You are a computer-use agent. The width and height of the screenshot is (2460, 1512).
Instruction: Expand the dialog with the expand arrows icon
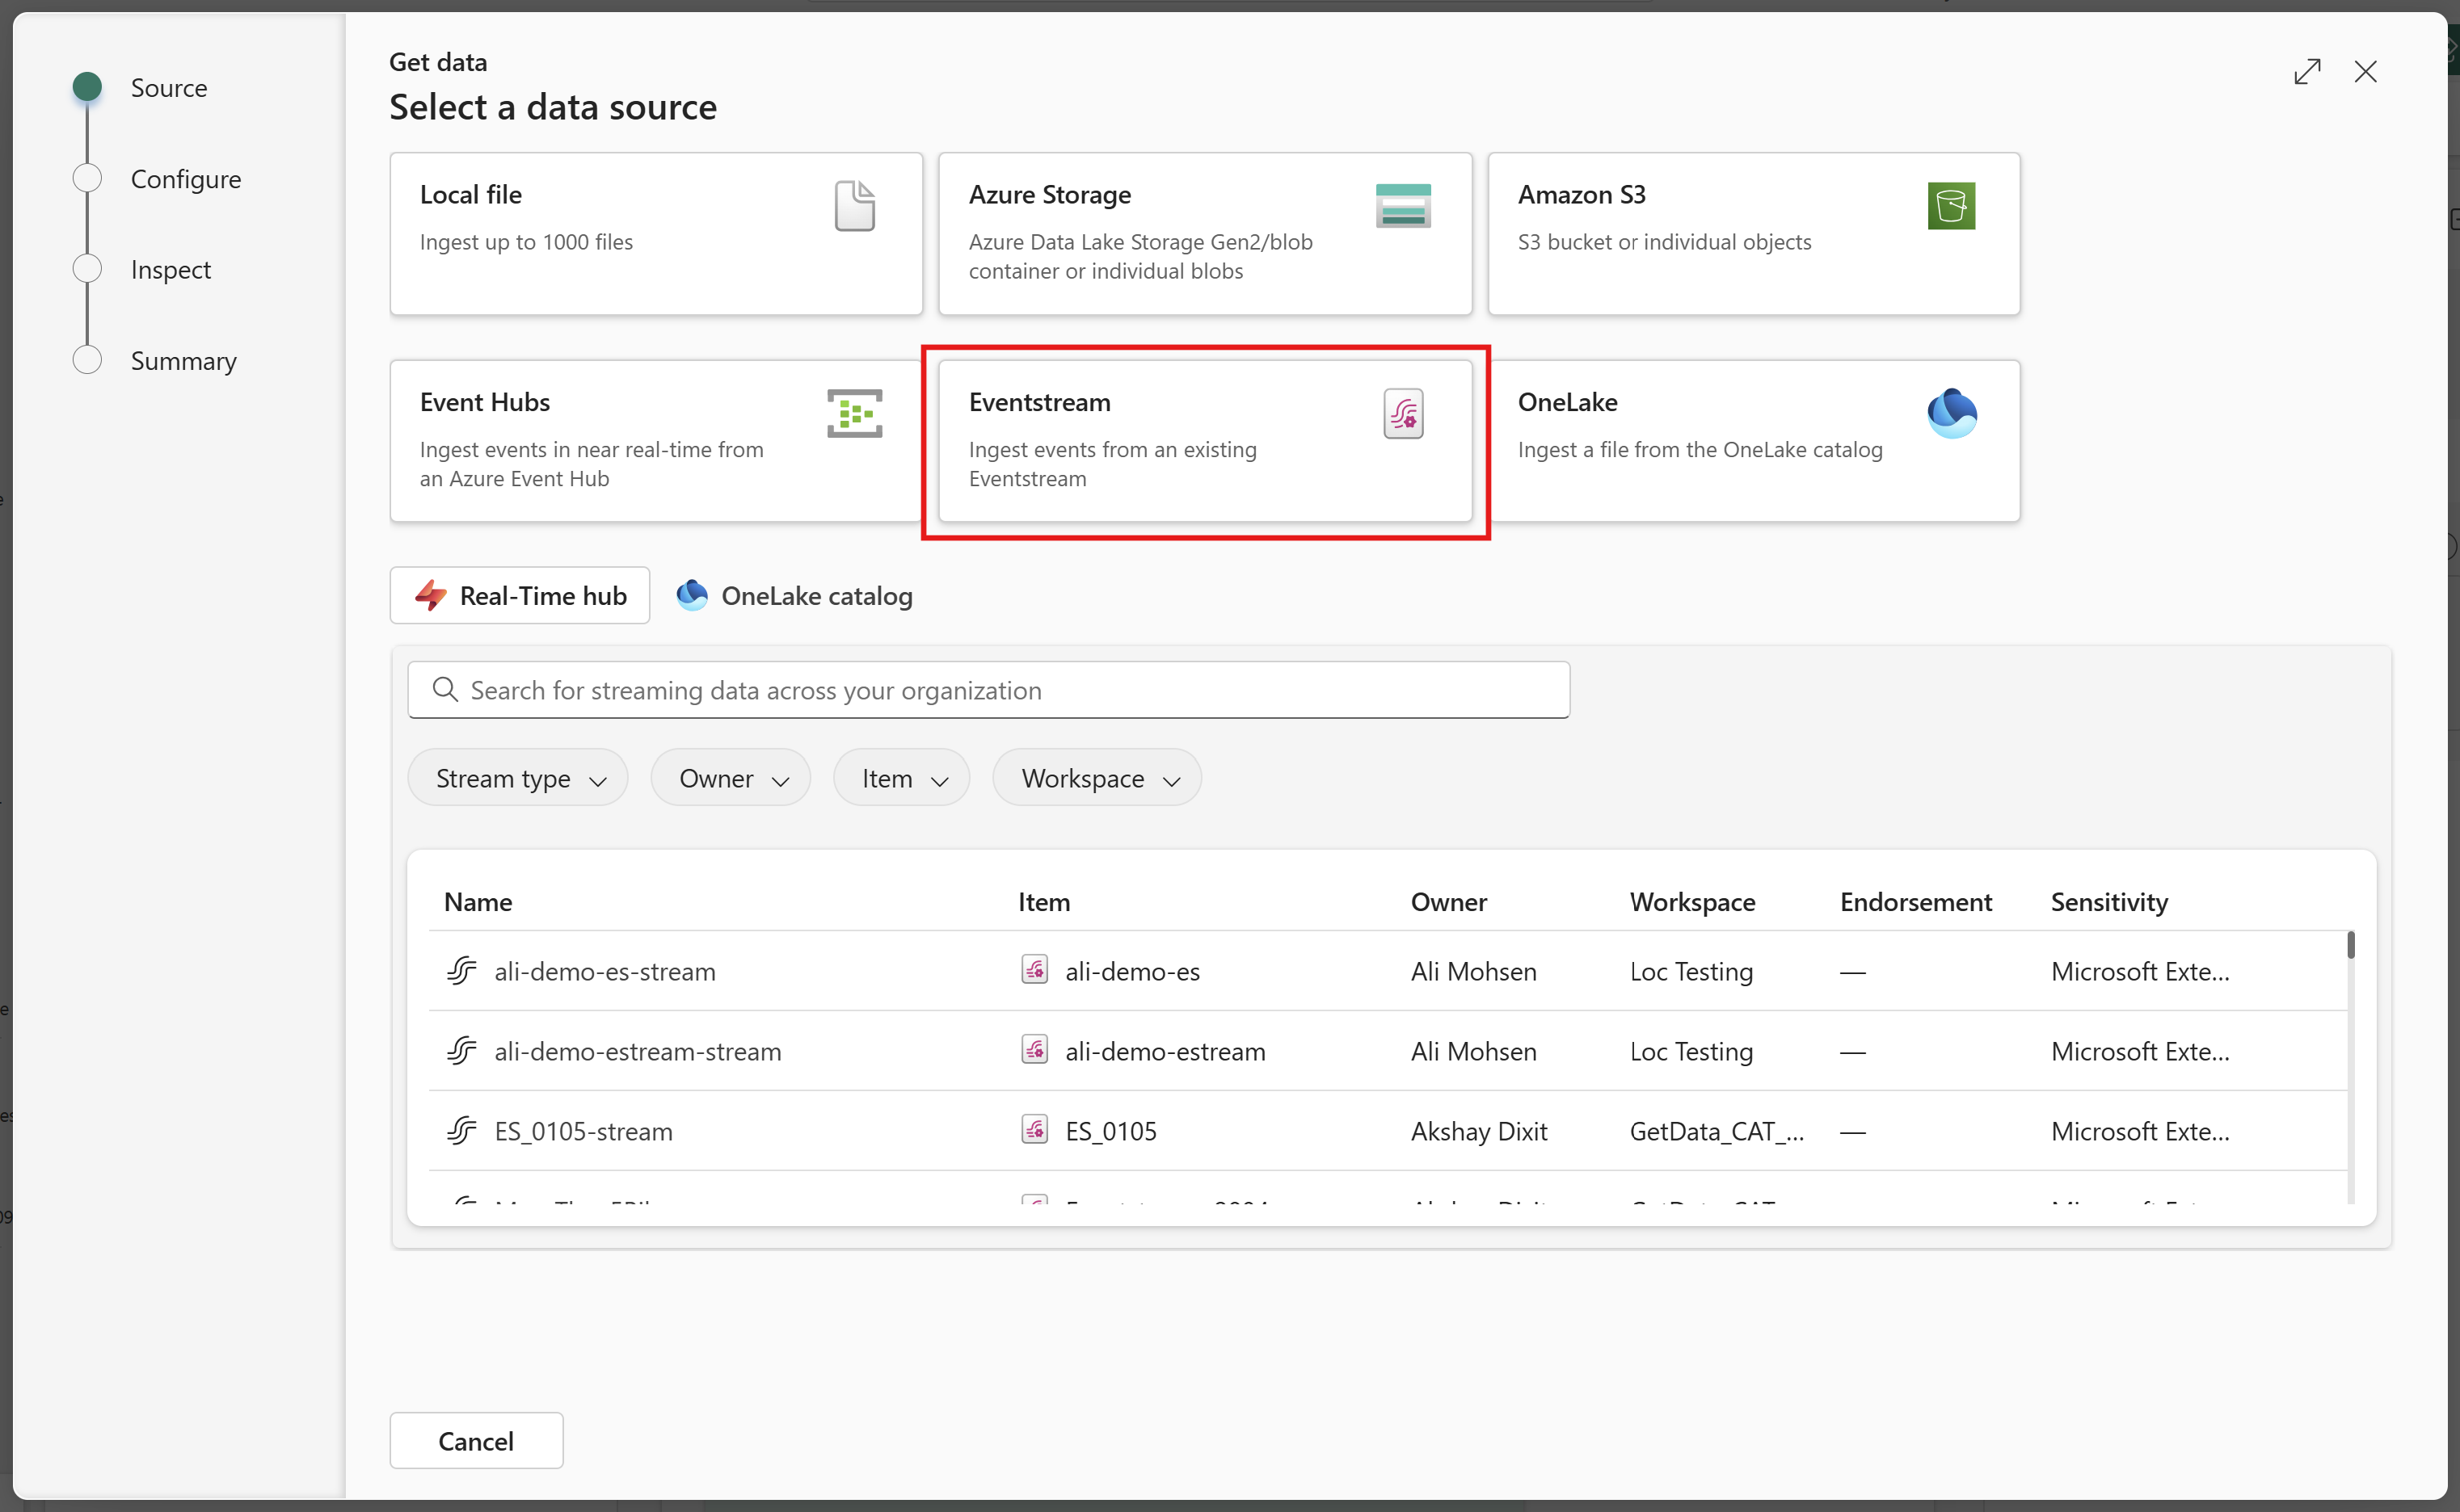[2307, 72]
